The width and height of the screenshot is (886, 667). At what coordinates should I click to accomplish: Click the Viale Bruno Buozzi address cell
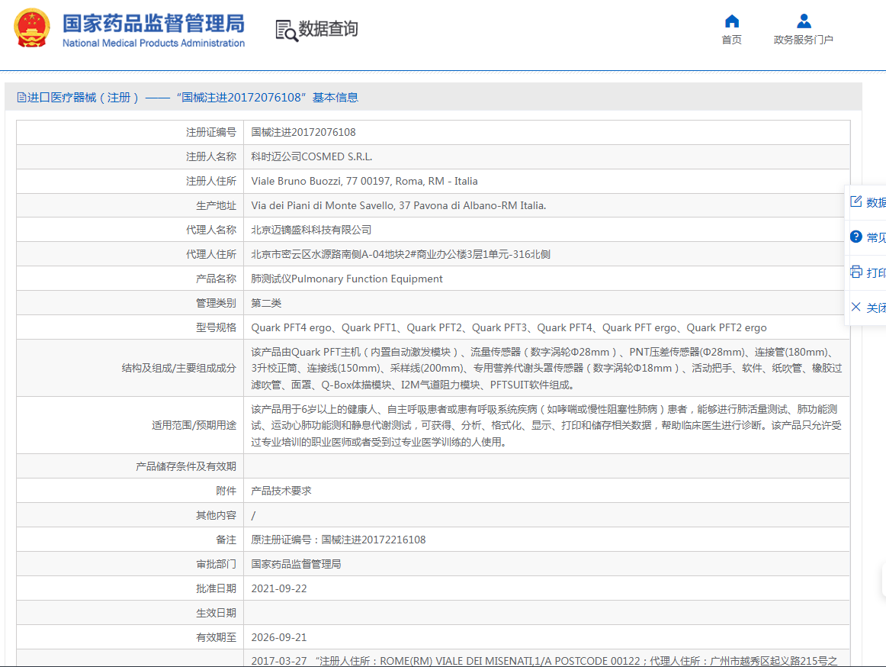(547, 181)
